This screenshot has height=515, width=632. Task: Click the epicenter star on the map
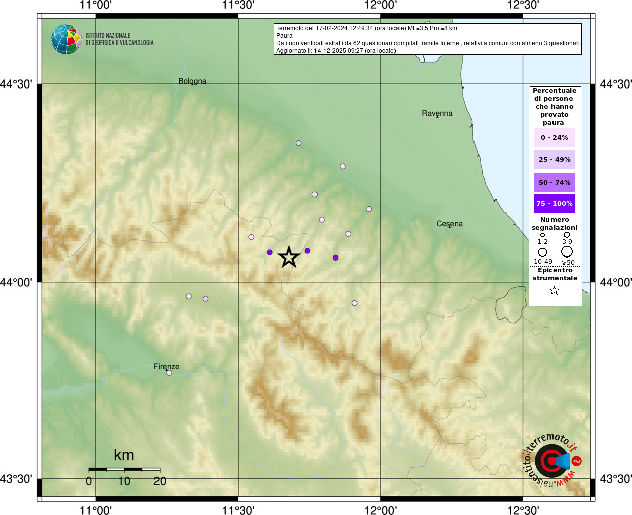289,257
